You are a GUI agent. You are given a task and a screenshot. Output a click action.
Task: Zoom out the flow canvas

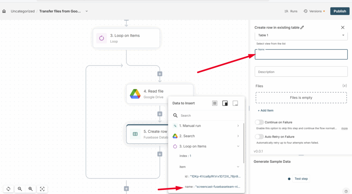point(20,189)
